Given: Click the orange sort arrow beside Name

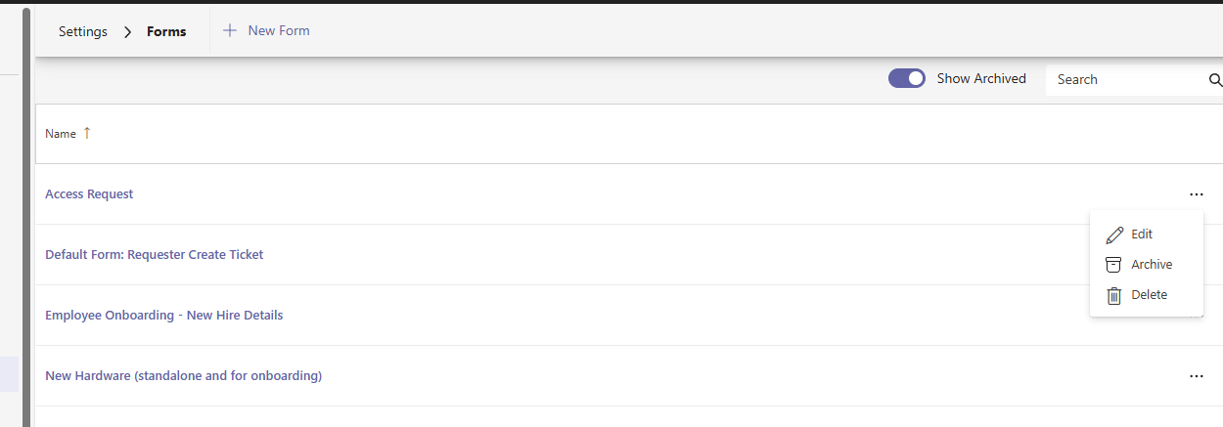Looking at the screenshot, I should click(x=86, y=133).
